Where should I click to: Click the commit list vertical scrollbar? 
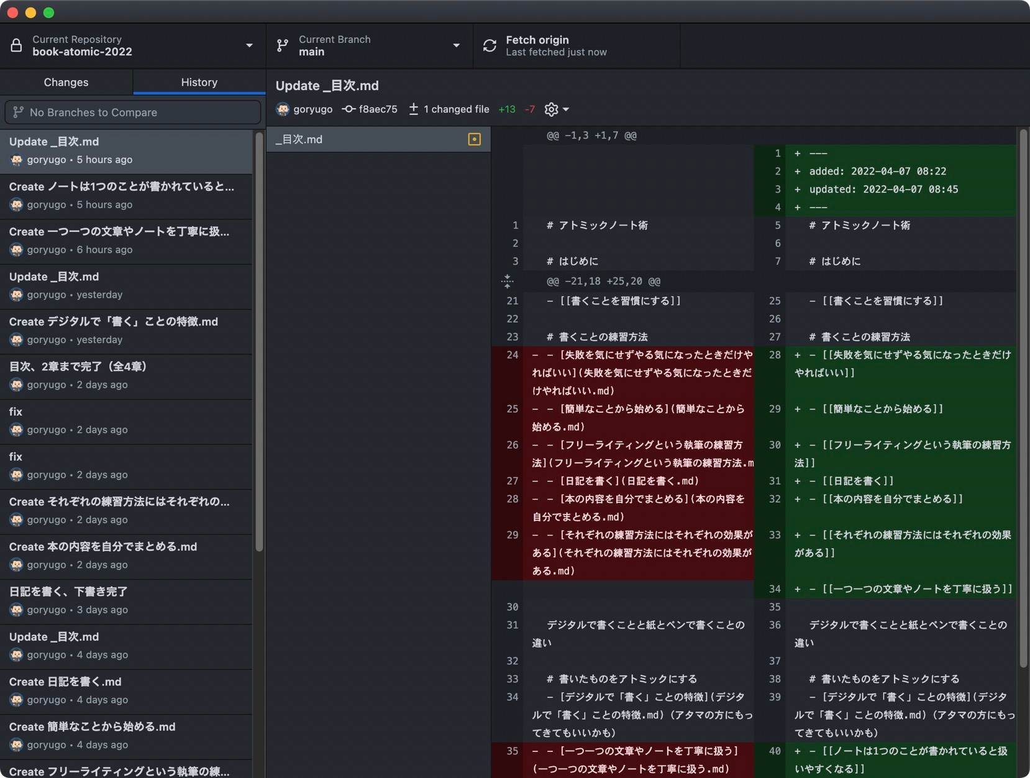coord(258,342)
